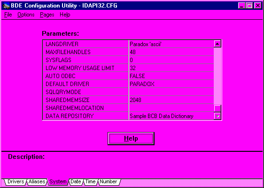Switch to the Date tab
Image resolution: width=264 pixels, height=188 pixels.
(76, 182)
